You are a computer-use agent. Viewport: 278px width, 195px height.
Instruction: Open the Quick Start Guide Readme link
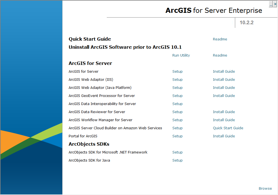(x=220, y=39)
